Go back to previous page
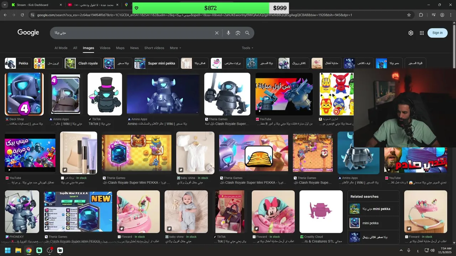The image size is (456, 256). click(x=5, y=15)
